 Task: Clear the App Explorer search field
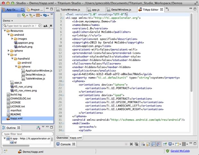(x=39, y=26)
